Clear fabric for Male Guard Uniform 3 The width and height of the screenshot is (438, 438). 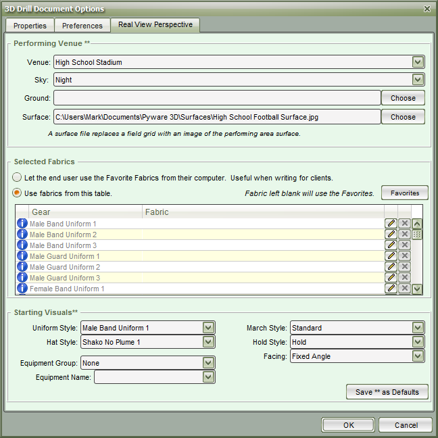pyautogui.click(x=404, y=277)
